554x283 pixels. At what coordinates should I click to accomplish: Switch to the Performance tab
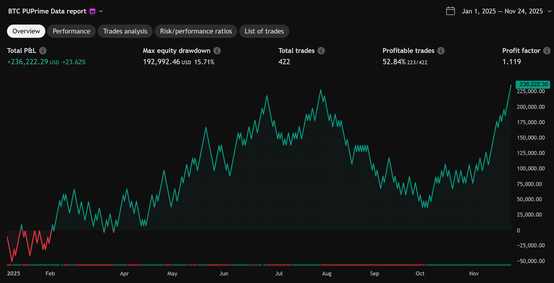pos(71,31)
